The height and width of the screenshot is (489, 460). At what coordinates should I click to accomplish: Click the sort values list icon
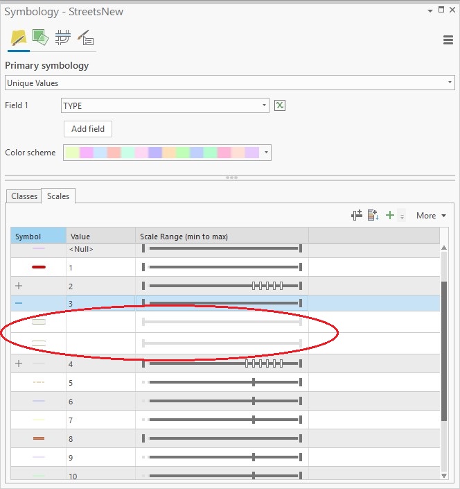tap(373, 215)
